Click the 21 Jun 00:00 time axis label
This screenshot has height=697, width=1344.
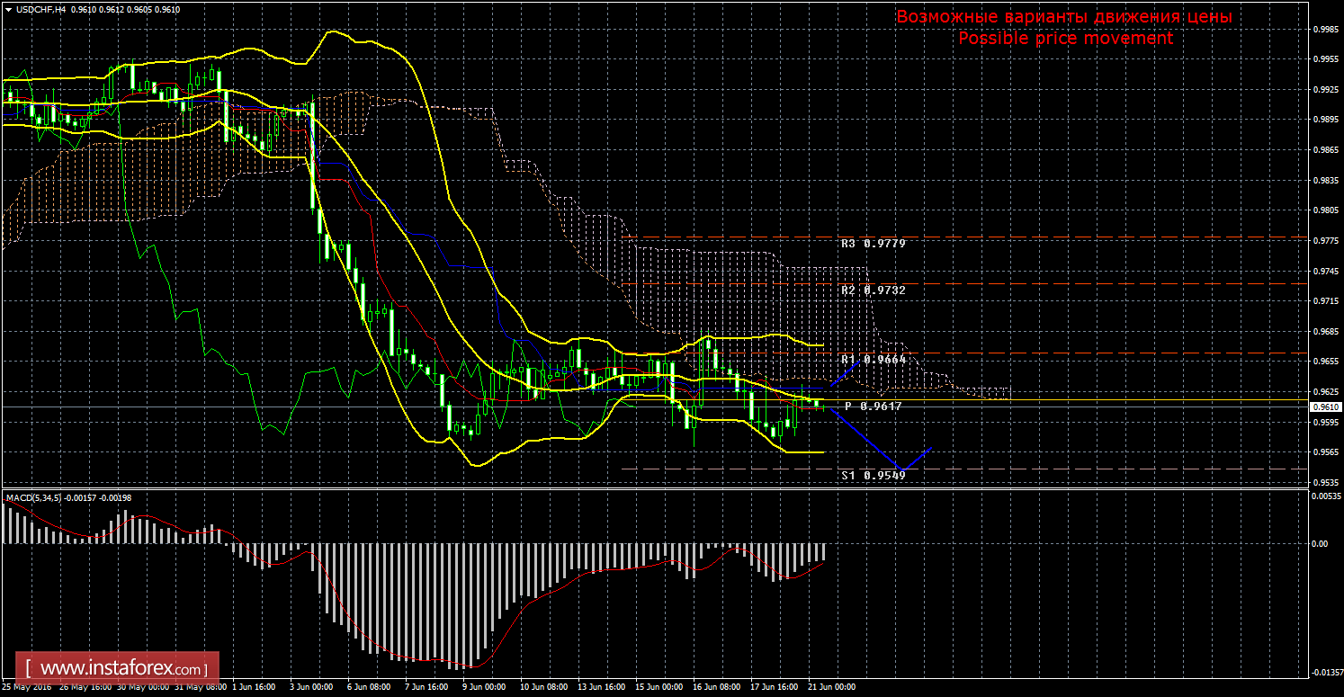click(832, 687)
